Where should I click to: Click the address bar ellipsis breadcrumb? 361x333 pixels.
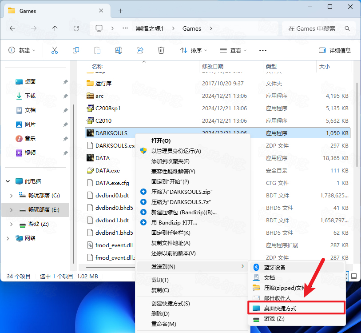pyautogui.click(x=125, y=28)
